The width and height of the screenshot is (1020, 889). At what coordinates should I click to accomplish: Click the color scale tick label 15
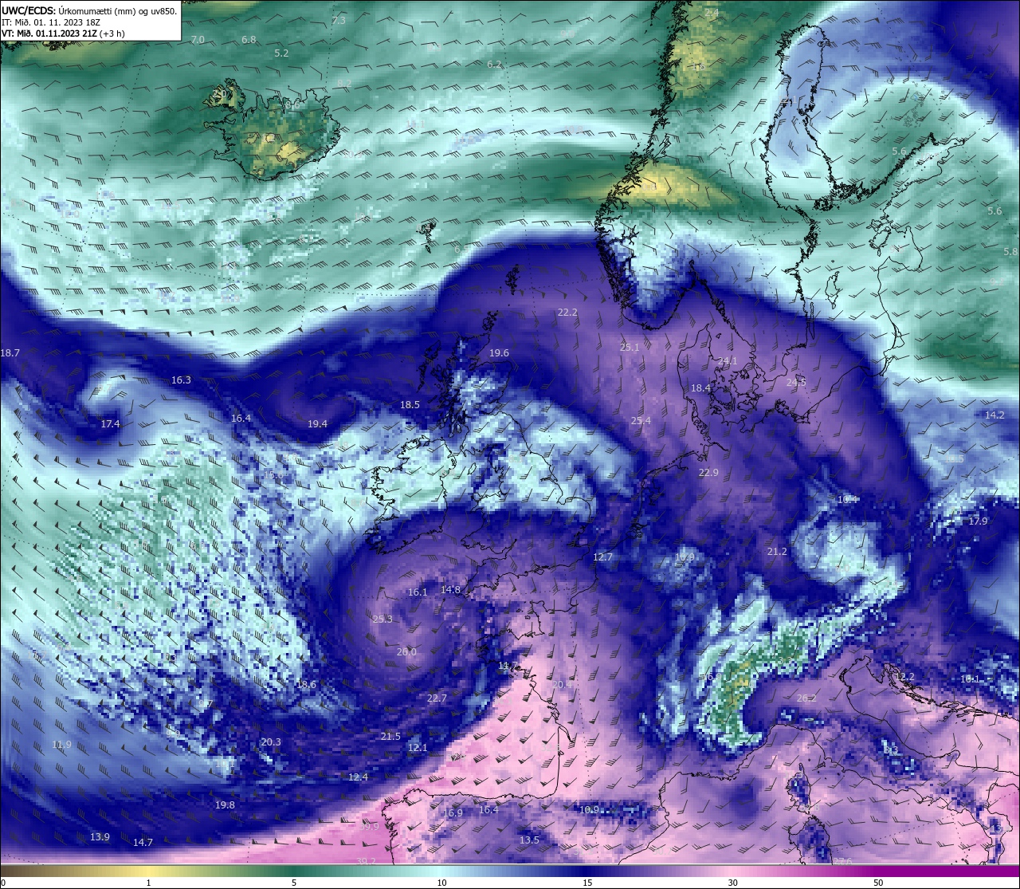tap(587, 883)
